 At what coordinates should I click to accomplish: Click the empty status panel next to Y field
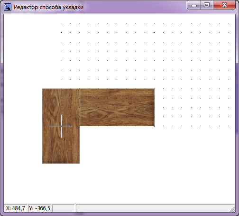[x=64, y=208]
